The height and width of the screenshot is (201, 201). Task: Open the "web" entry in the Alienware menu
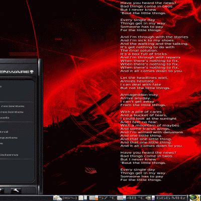click(x=5, y=118)
